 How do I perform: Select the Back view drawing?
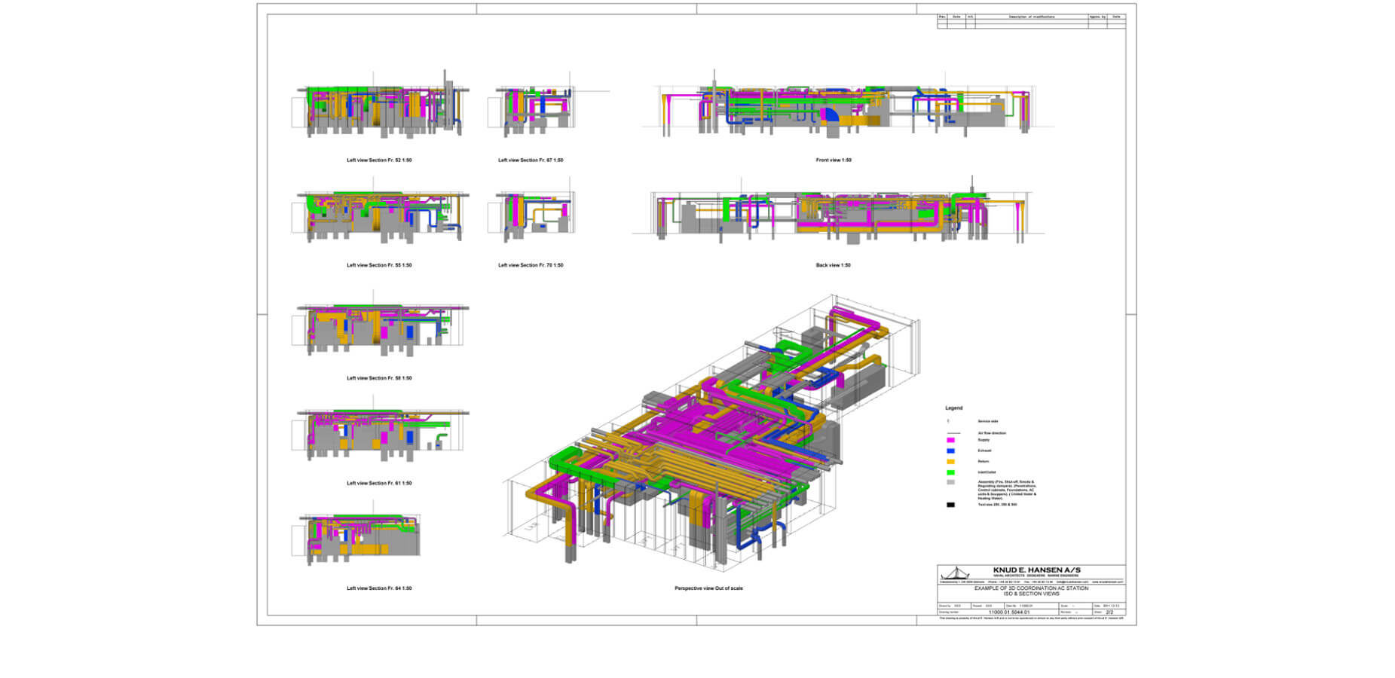click(838, 212)
